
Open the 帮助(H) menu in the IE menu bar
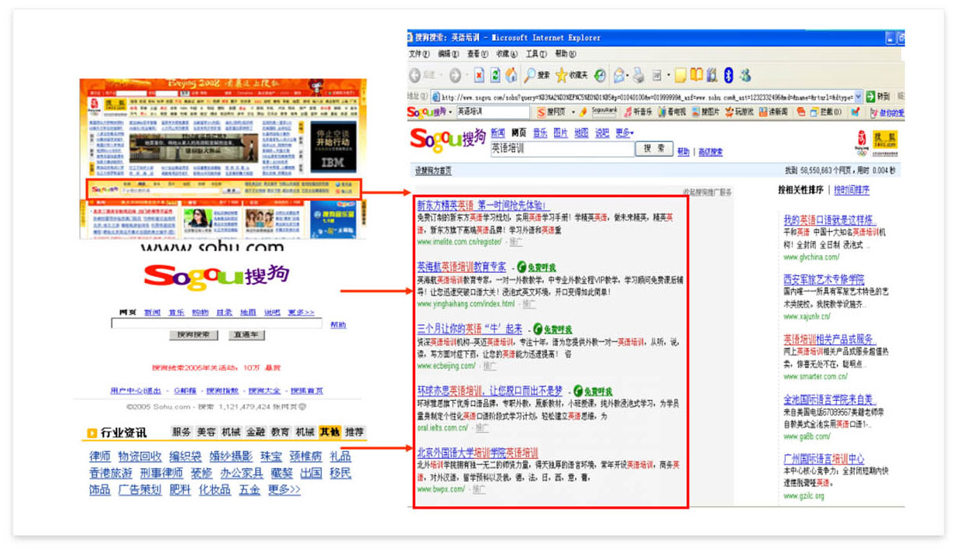click(566, 54)
